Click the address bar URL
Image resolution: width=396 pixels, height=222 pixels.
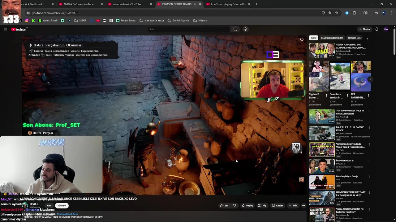[x=55, y=13]
